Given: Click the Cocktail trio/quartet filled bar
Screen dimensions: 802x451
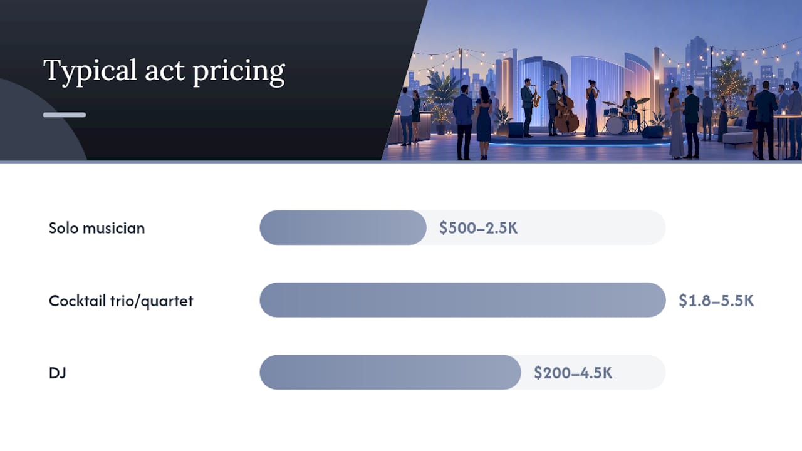Looking at the screenshot, I should click(462, 300).
